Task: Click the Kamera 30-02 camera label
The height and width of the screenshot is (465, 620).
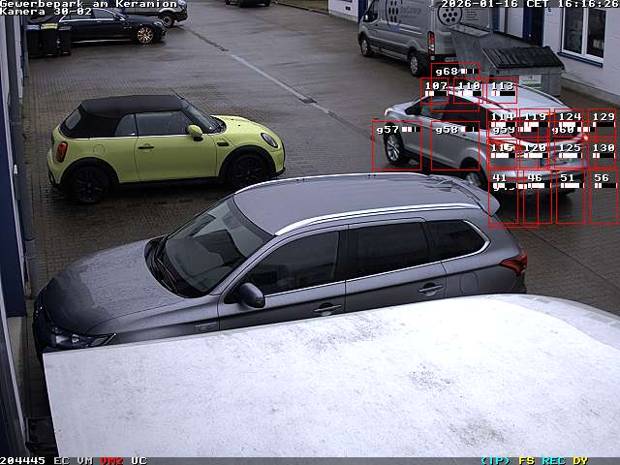Action: pyautogui.click(x=46, y=12)
